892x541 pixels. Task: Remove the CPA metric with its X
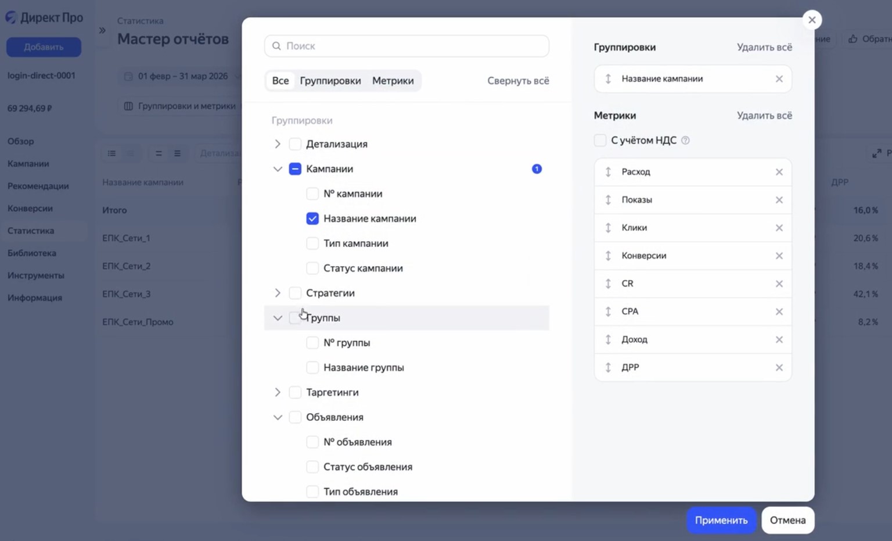coord(779,311)
